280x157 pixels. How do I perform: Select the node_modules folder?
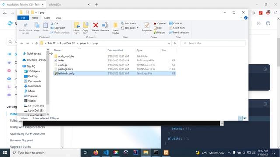coord(115,56)
